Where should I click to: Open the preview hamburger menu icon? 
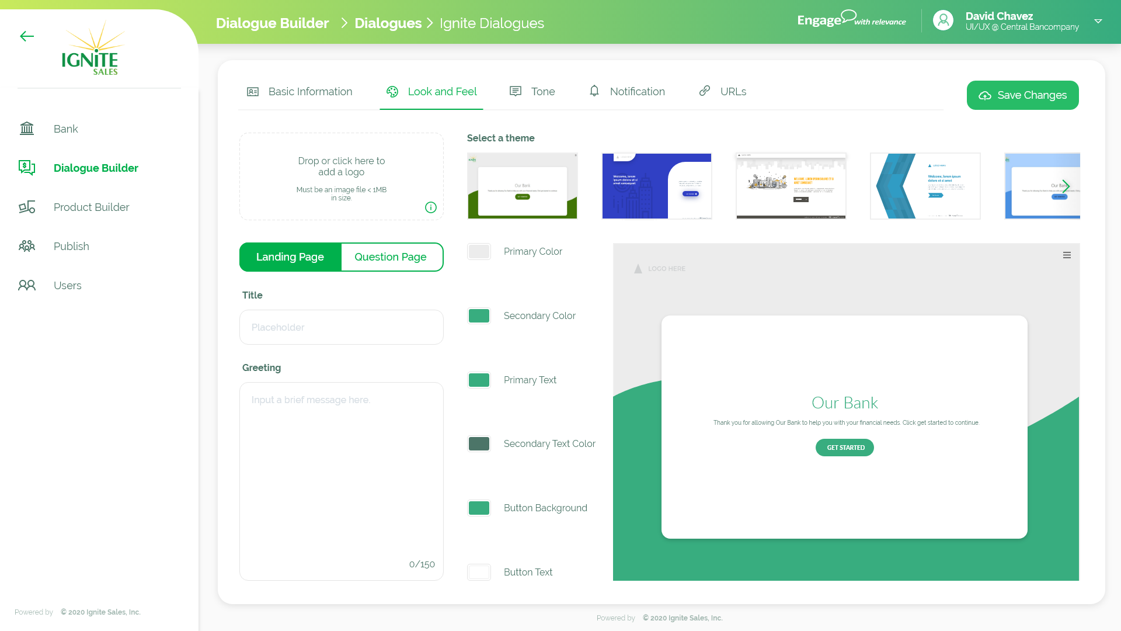pos(1067,255)
